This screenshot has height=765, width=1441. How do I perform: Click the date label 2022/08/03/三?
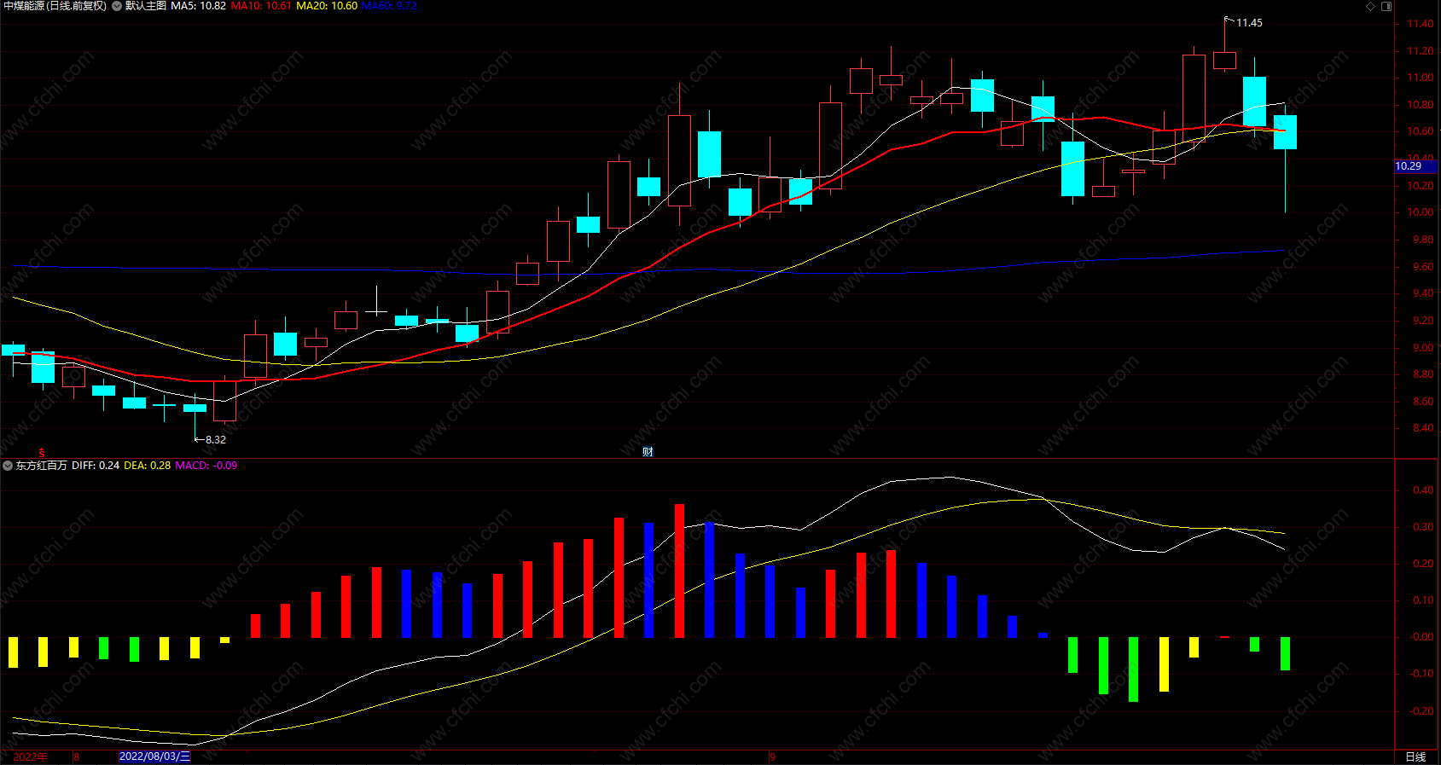click(154, 756)
